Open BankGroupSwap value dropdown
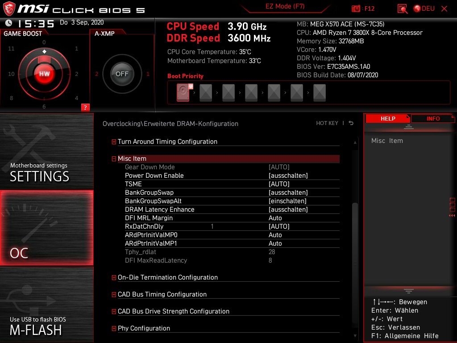 pos(288,192)
